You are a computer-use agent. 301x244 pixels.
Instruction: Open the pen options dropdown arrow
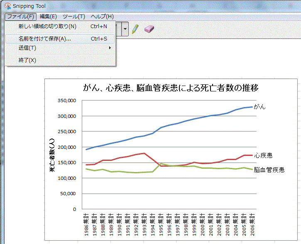point(125,29)
